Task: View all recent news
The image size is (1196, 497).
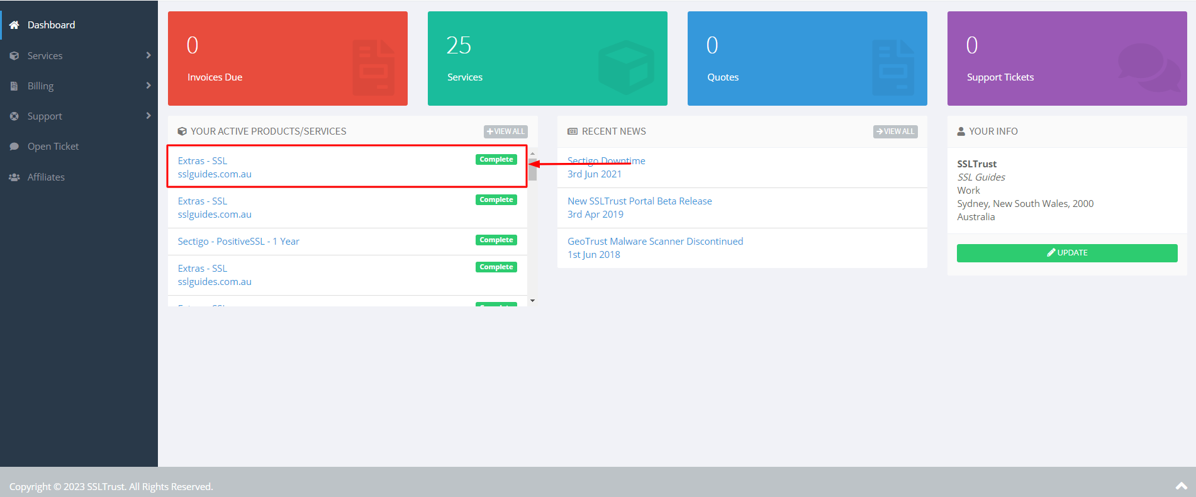Action: tap(895, 131)
